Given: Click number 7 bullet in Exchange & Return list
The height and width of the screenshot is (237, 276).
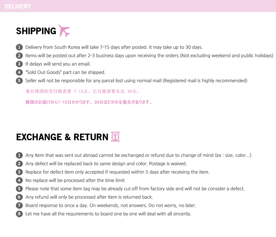Looking at the screenshot, I should click(x=19, y=206).
